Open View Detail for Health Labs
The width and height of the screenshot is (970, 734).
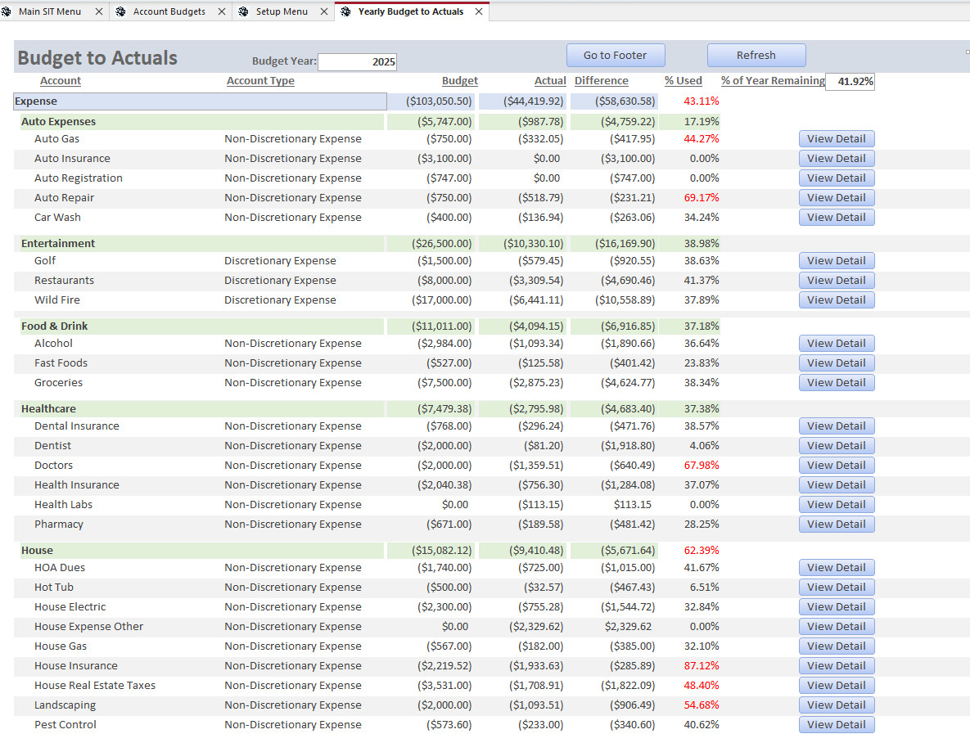point(837,505)
